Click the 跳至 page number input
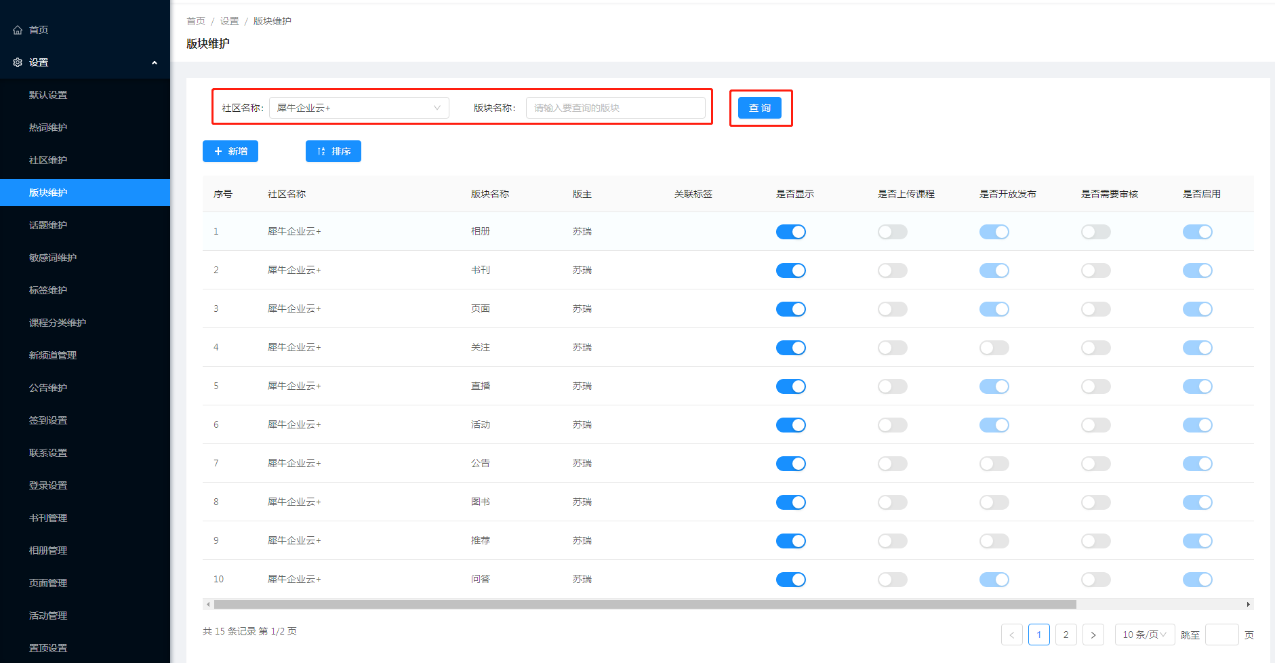Image resolution: width=1275 pixels, height=663 pixels. pos(1222,635)
